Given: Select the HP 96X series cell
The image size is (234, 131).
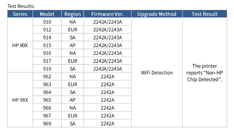Looking at the screenshot, I should 20,100.
